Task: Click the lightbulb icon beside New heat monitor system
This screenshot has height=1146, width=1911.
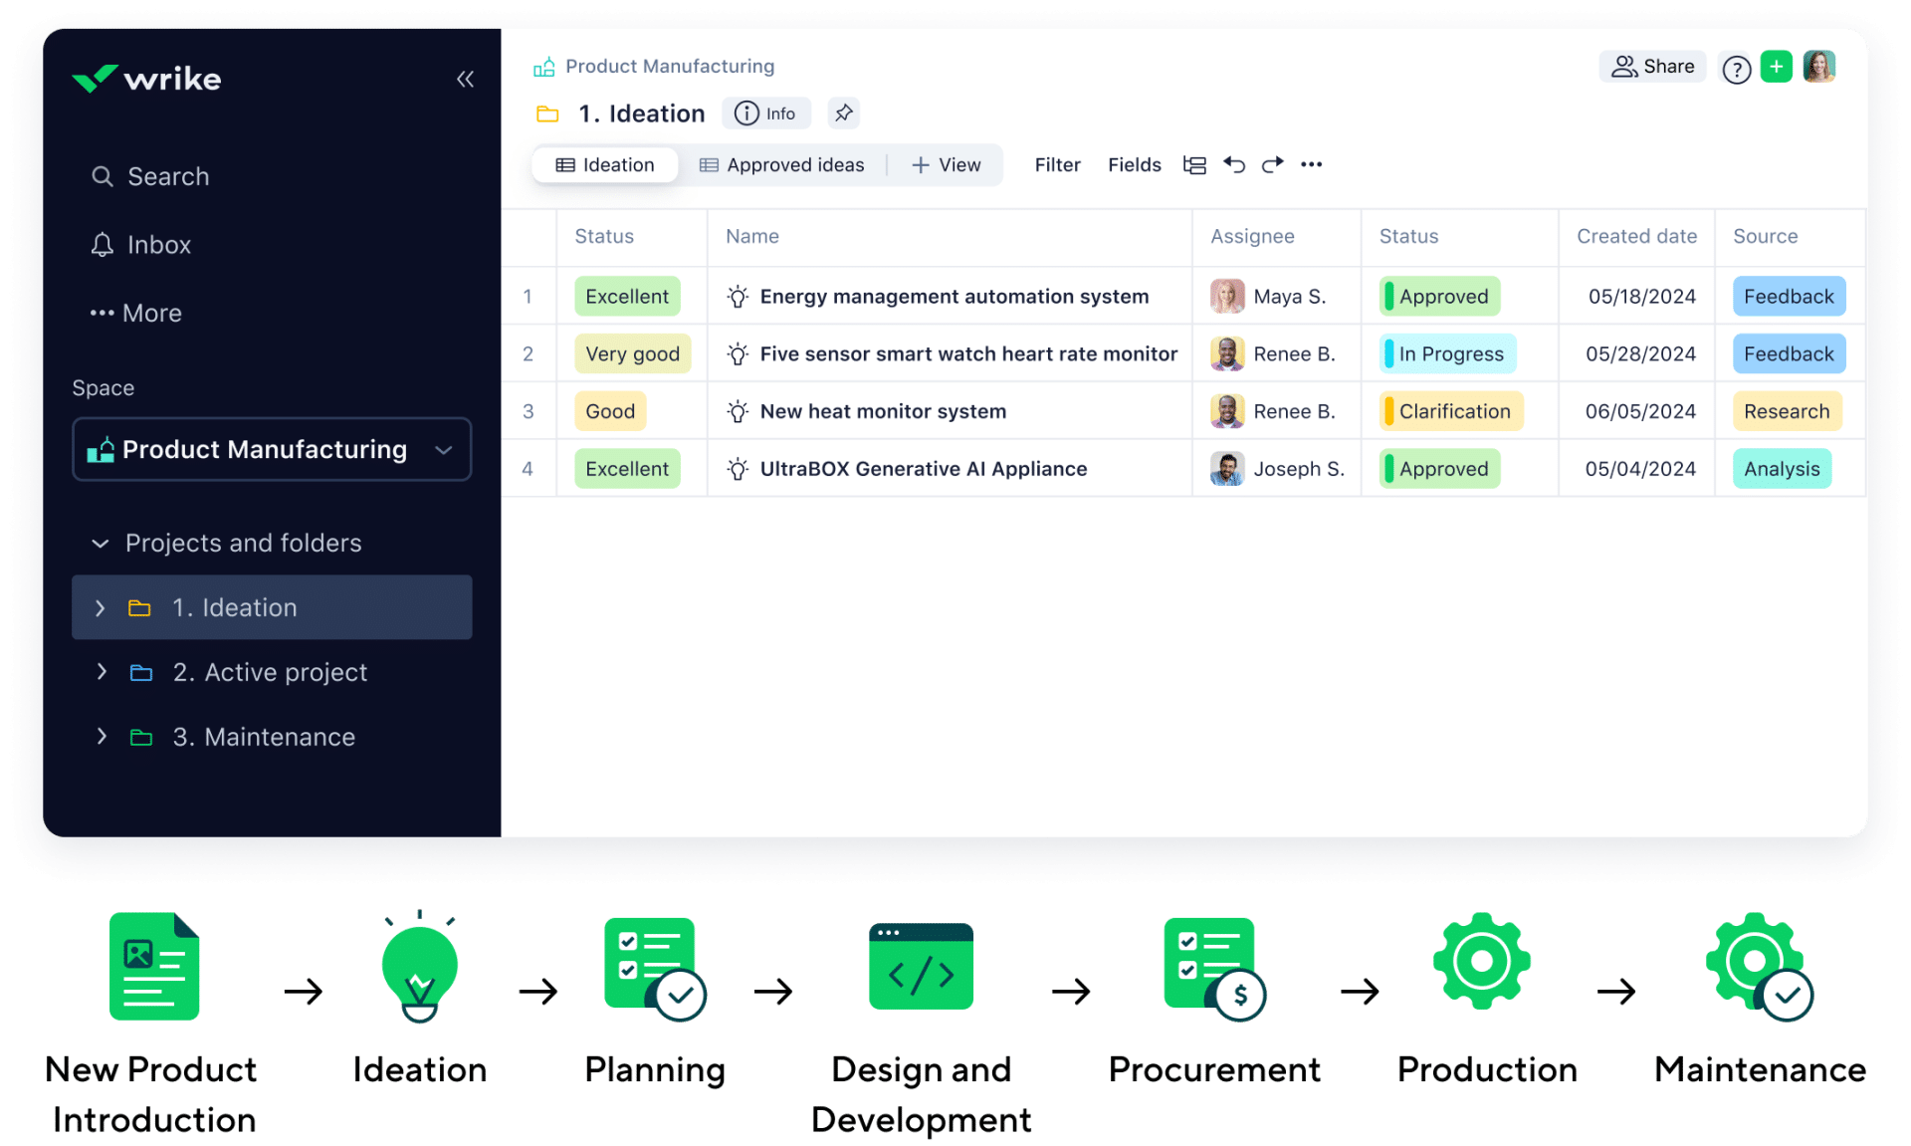Action: click(737, 410)
